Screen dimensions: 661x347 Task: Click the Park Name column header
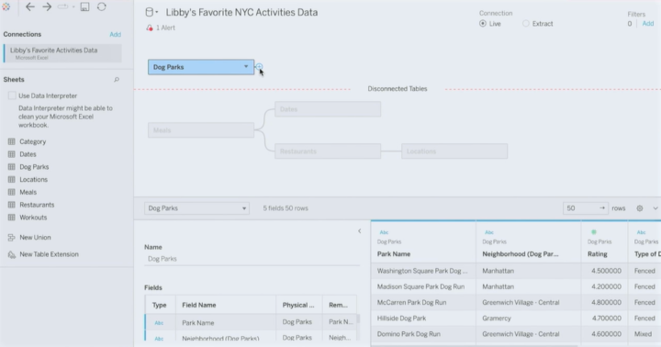[394, 254]
